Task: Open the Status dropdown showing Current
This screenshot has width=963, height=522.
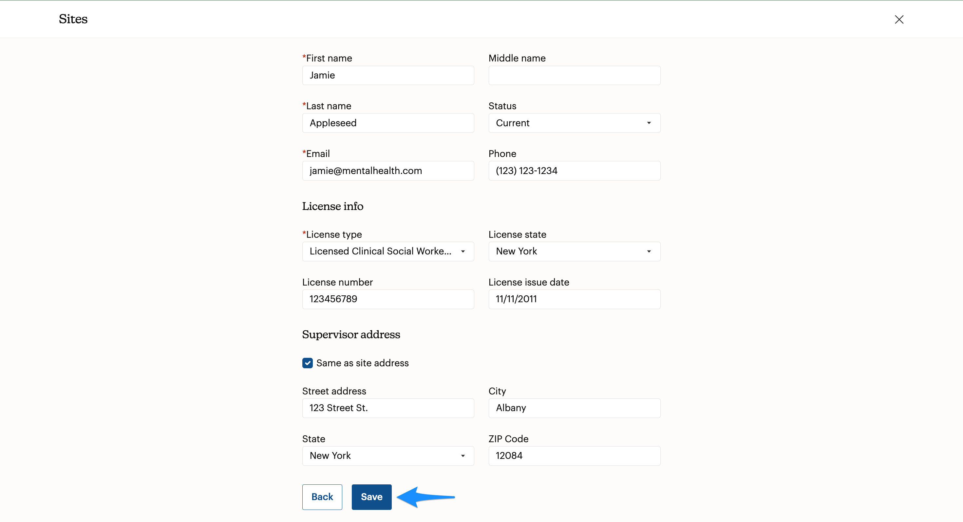Action: click(574, 123)
